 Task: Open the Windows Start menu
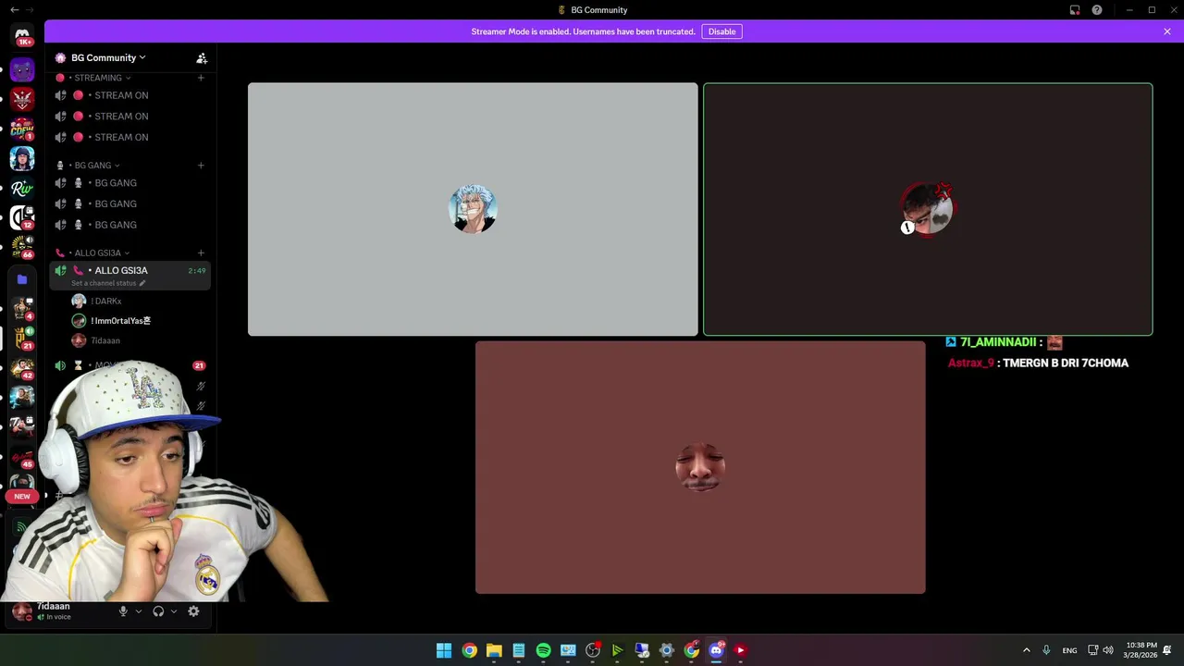(x=444, y=650)
